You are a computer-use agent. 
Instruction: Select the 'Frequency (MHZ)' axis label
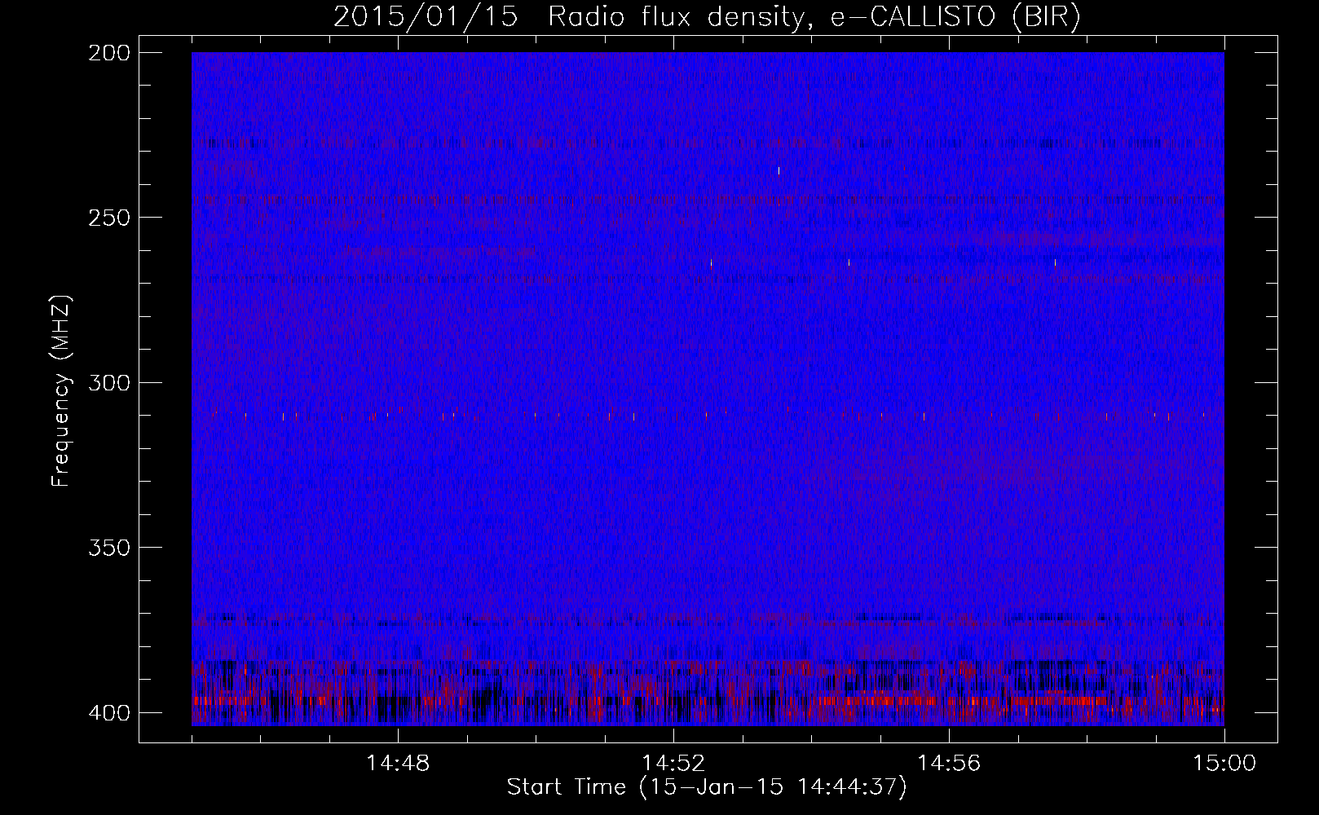pos(61,390)
